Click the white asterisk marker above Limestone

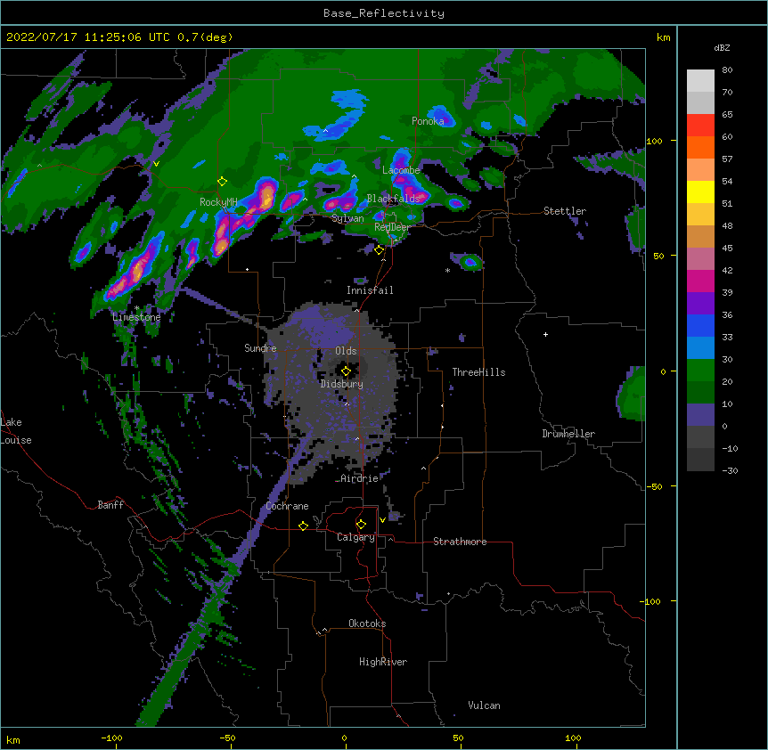click(x=136, y=308)
